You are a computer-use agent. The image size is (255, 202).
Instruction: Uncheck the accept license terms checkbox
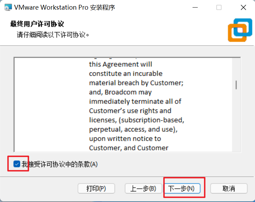[17, 164]
